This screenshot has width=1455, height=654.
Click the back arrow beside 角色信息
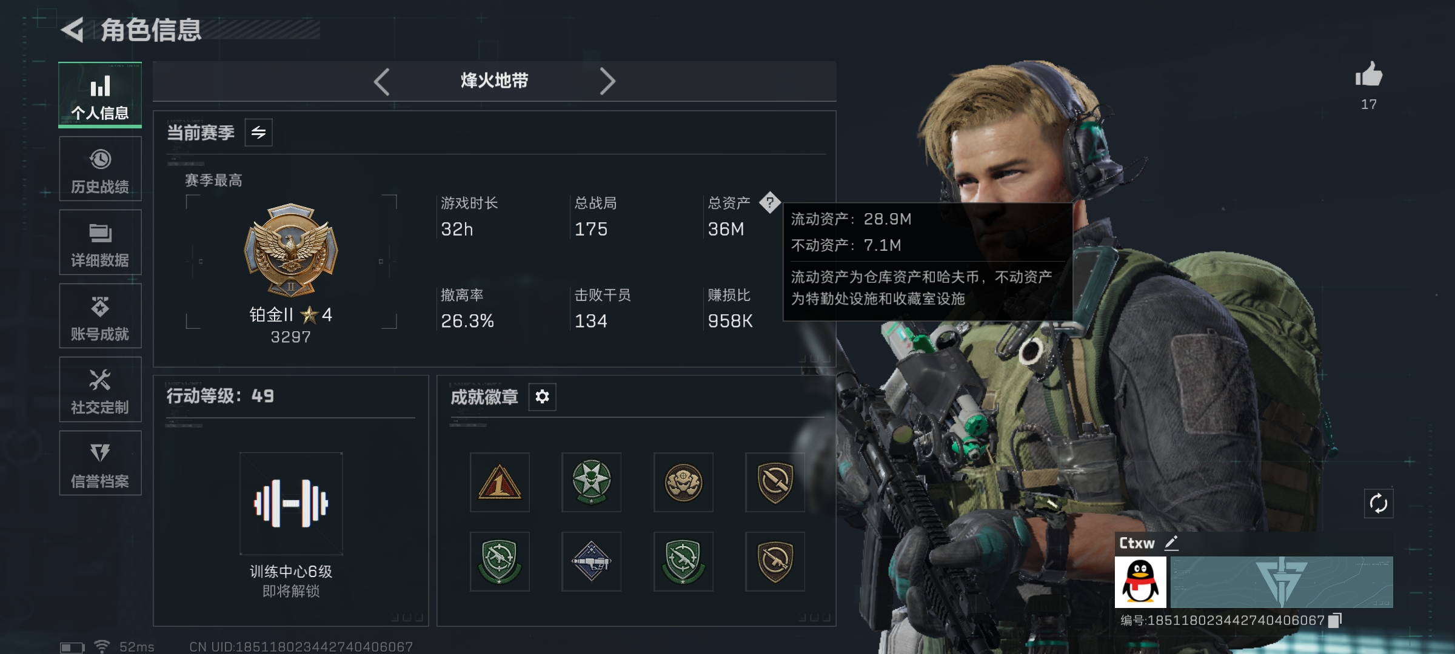[x=73, y=30]
